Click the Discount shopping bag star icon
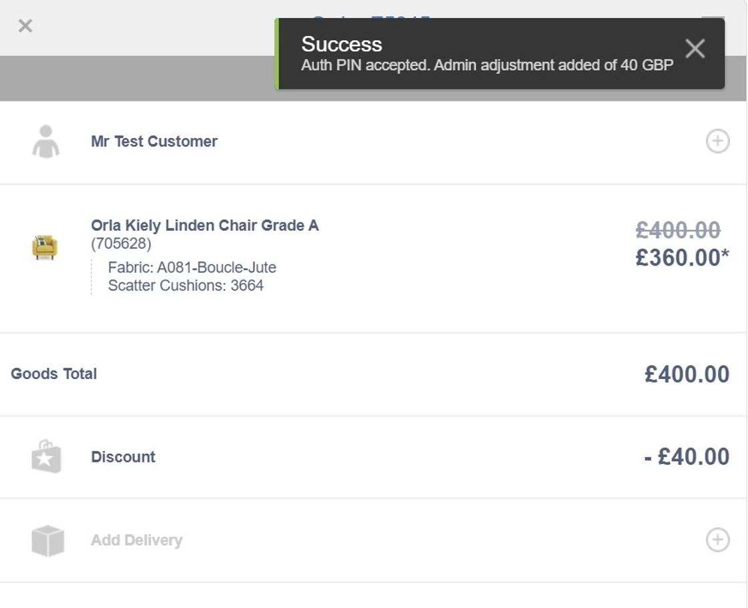This screenshot has width=748, height=608. 46,457
